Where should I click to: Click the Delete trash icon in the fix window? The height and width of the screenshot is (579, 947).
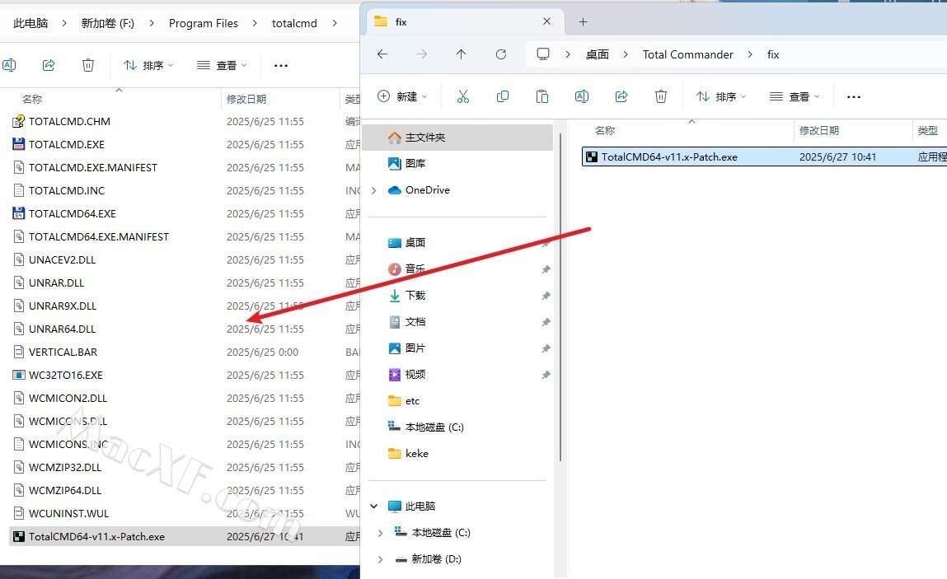pyautogui.click(x=661, y=96)
